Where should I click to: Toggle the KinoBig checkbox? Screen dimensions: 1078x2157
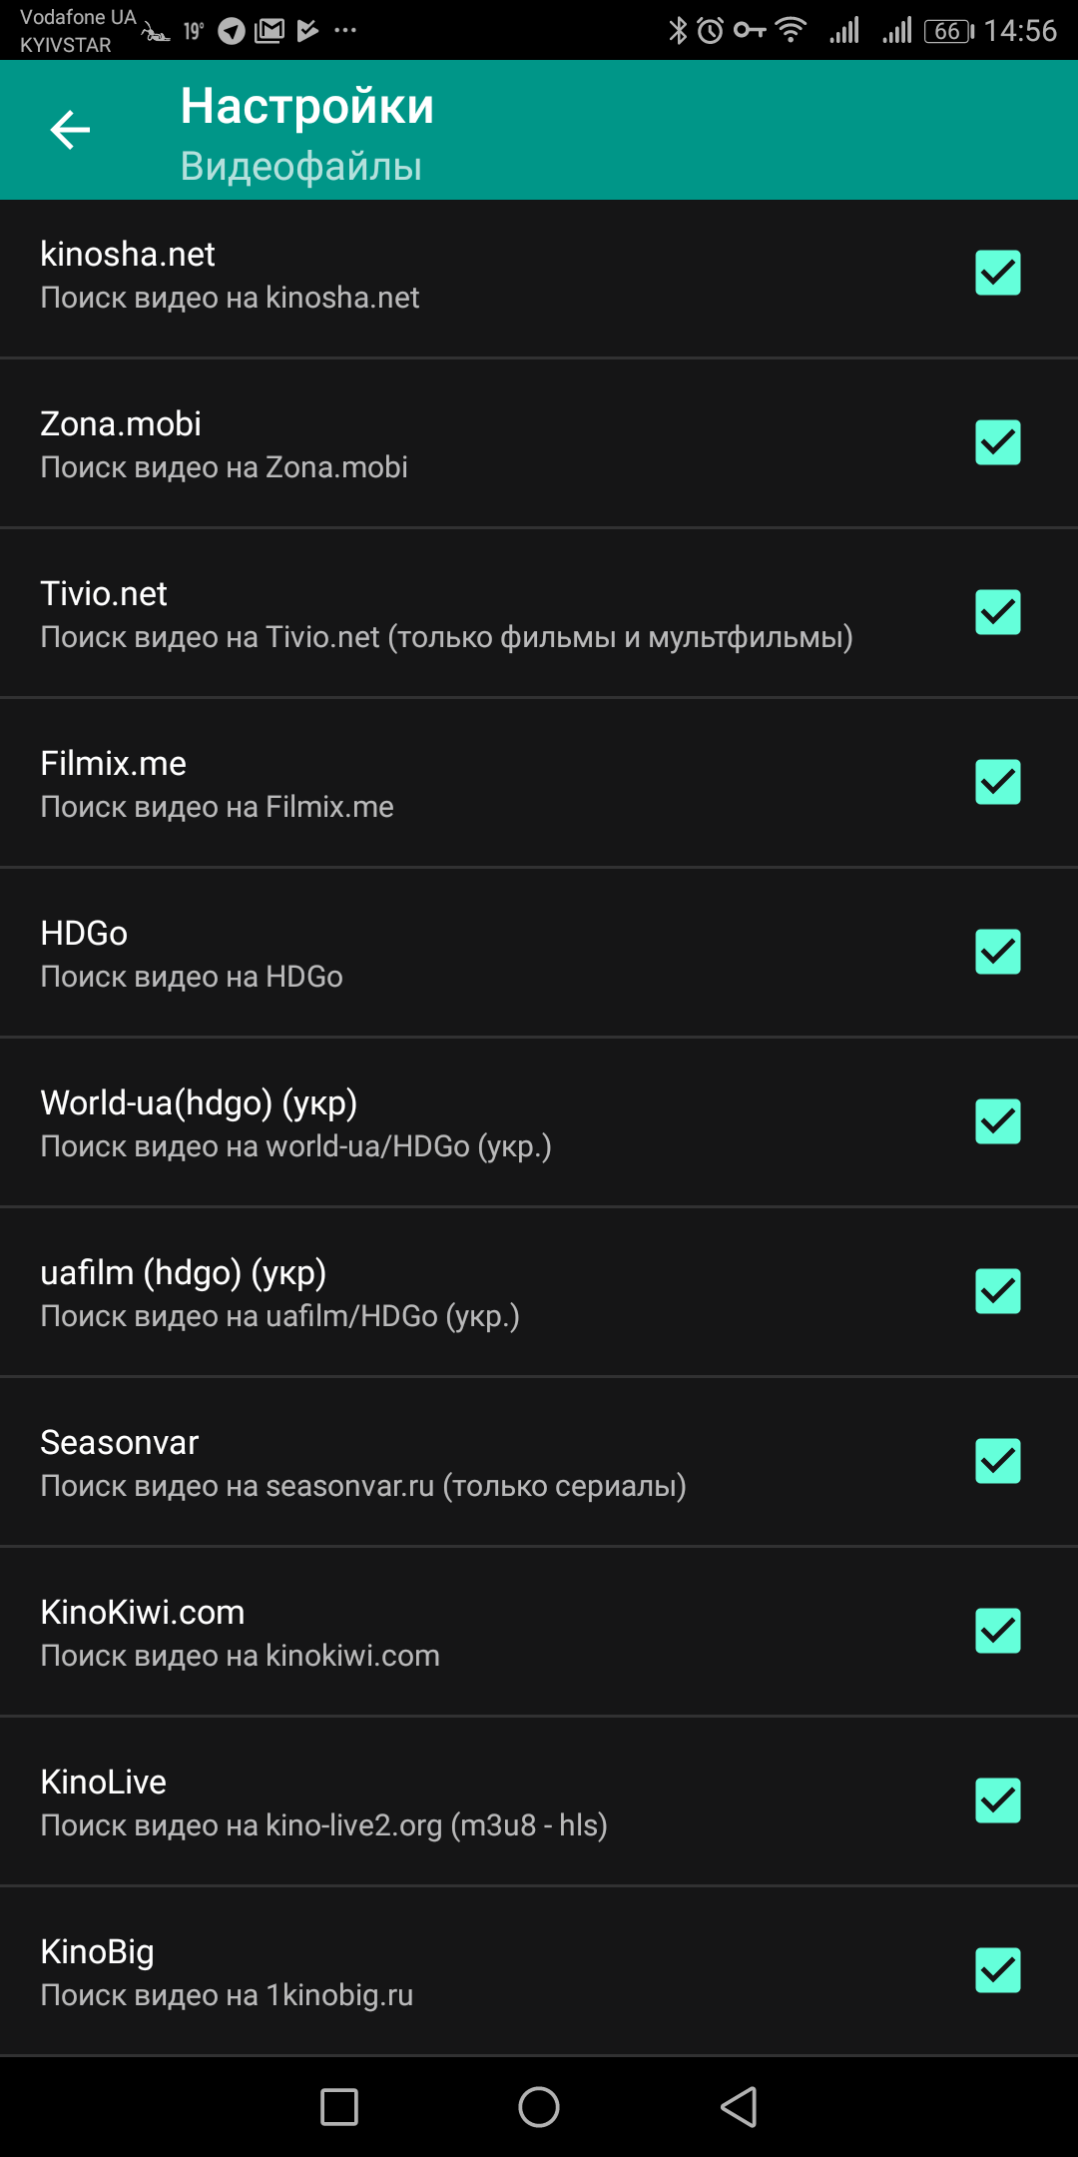[x=998, y=1970]
